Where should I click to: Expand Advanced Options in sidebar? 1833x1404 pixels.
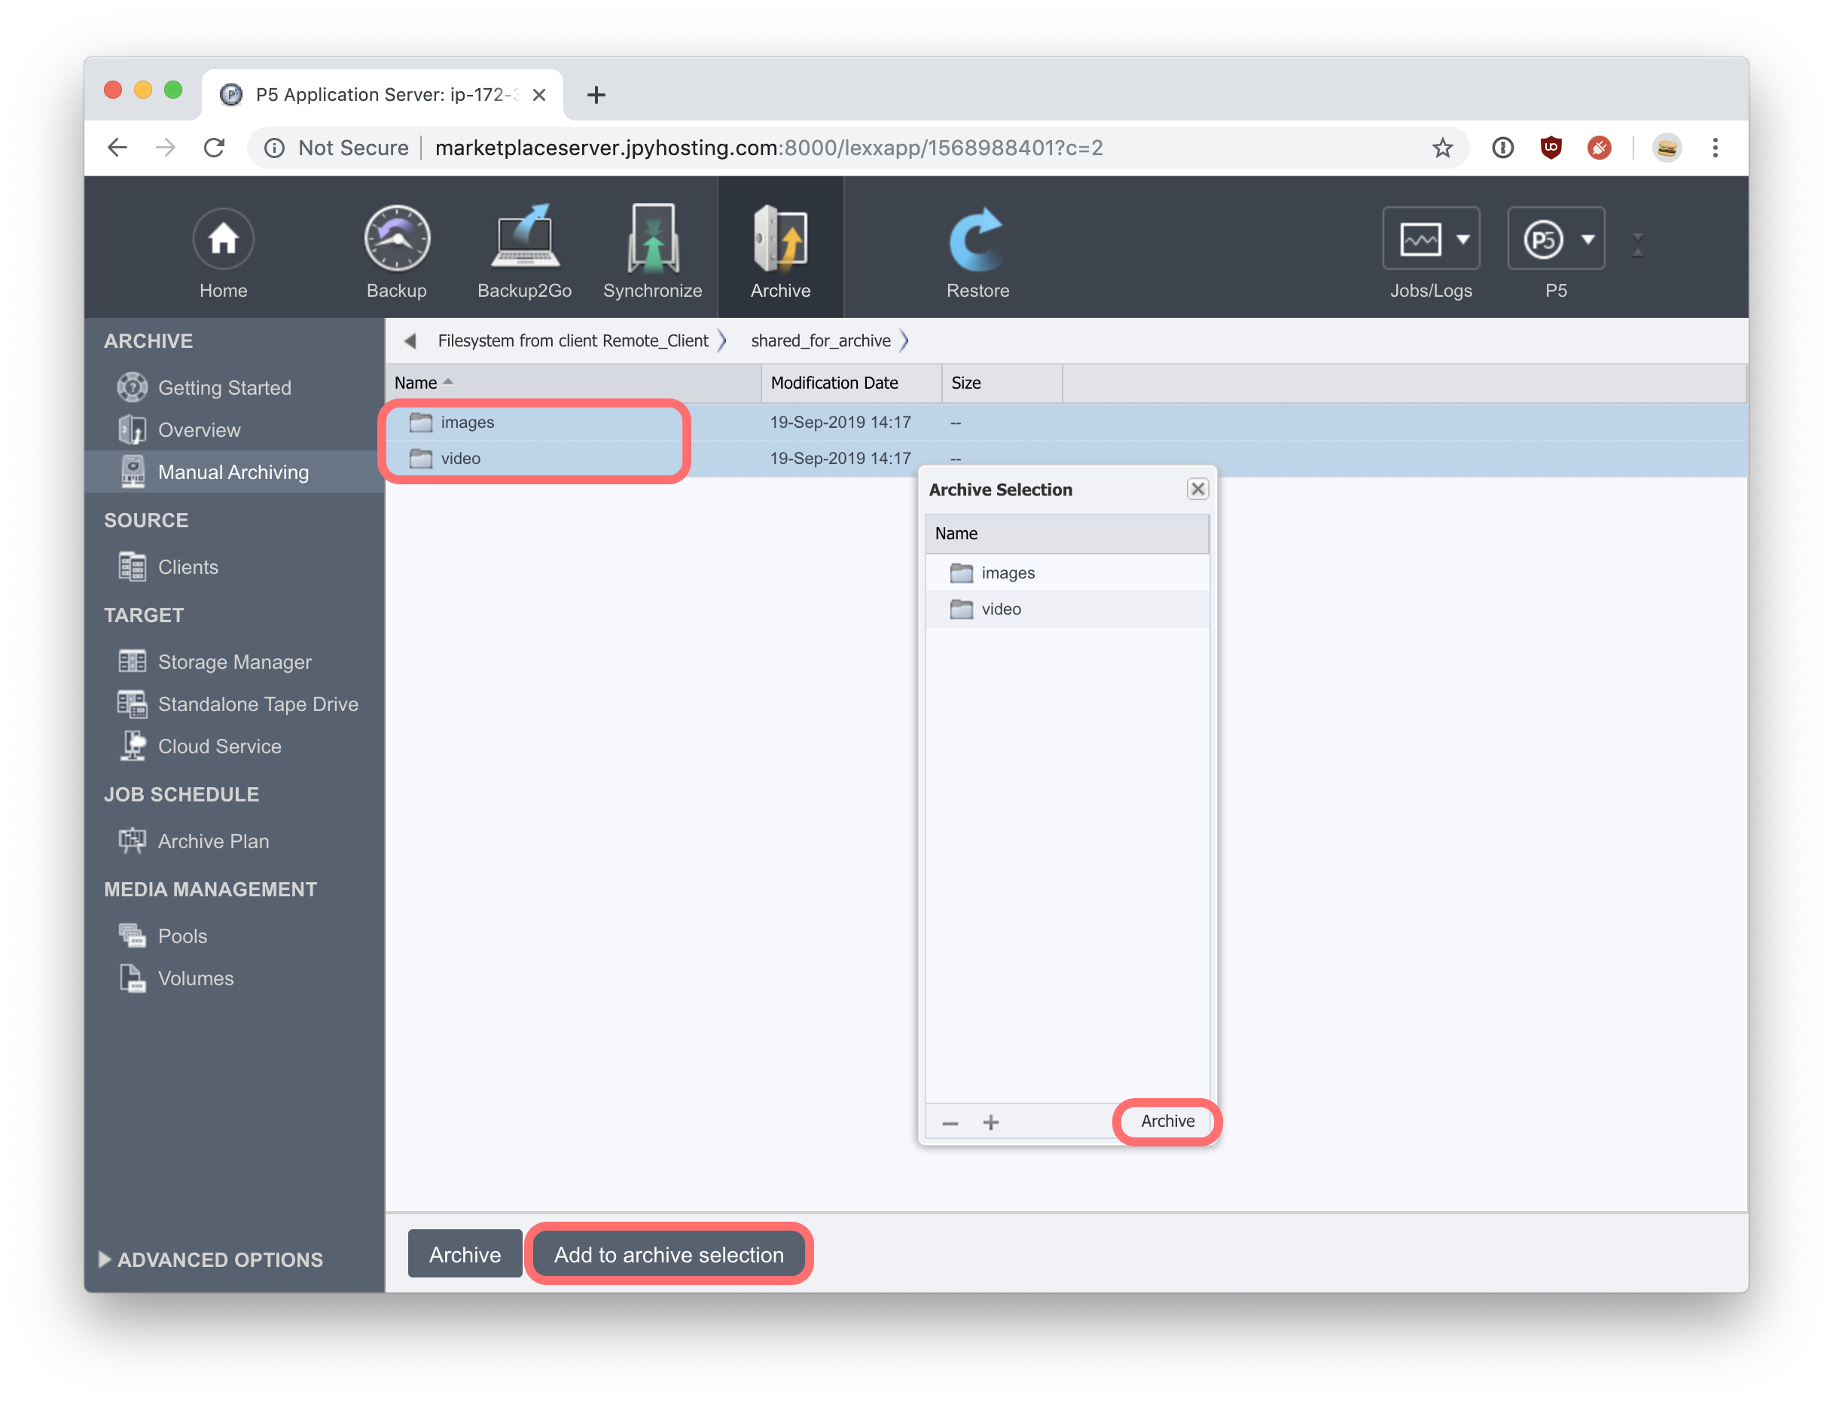click(x=211, y=1259)
